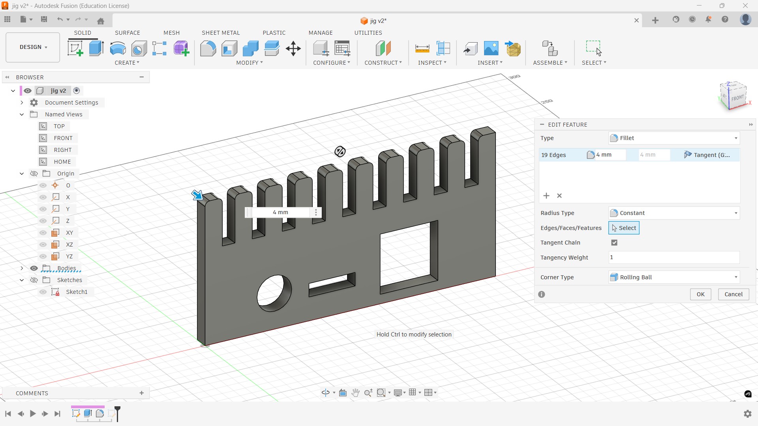
Task: Uncheck the Tangent Chain checkbox
Action: 614,243
